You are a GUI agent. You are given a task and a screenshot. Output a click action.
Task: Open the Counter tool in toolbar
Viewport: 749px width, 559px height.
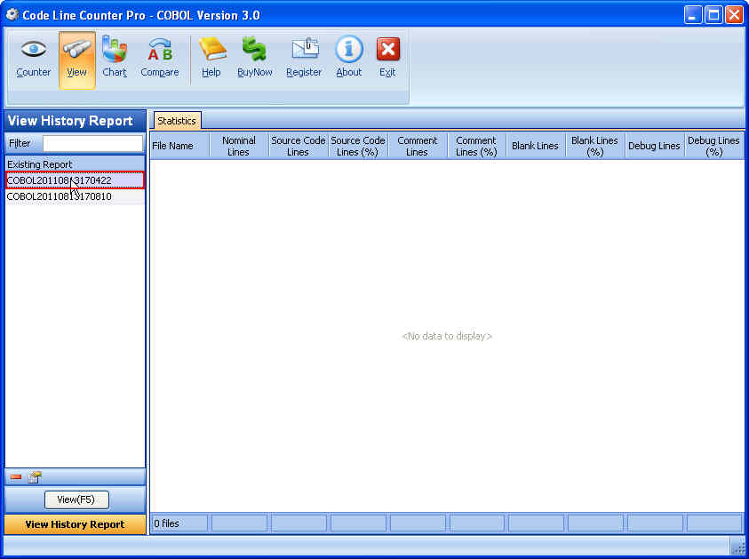coord(34,58)
